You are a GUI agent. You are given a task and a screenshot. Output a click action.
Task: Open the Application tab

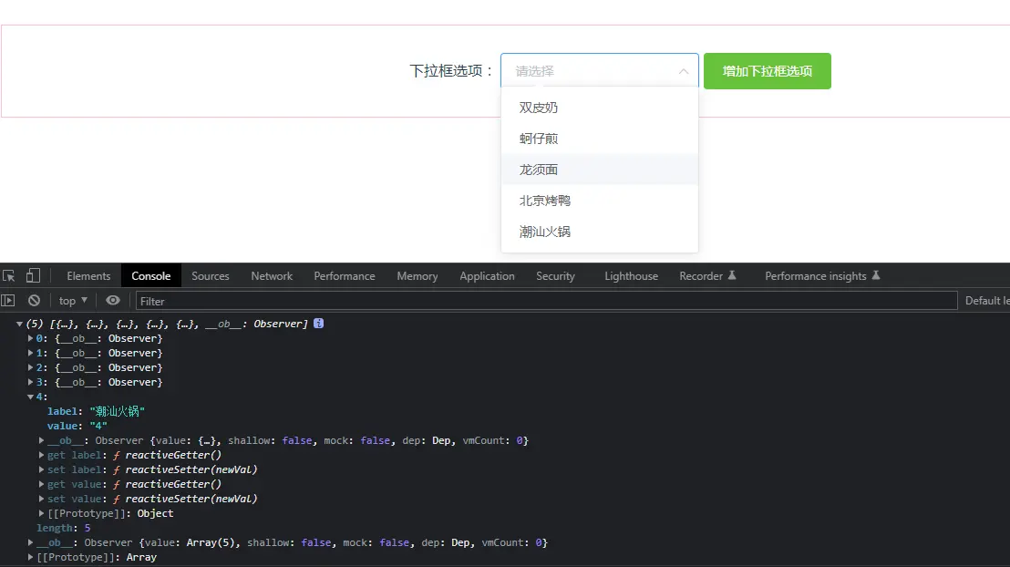coord(487,276)
